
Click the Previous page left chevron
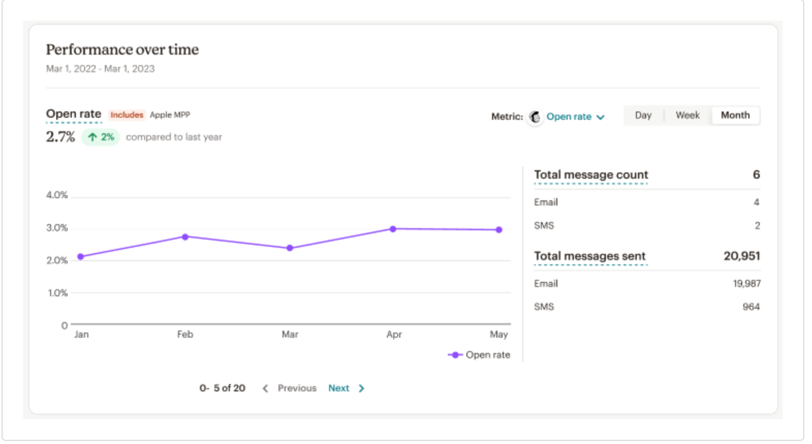pos(265,388)
